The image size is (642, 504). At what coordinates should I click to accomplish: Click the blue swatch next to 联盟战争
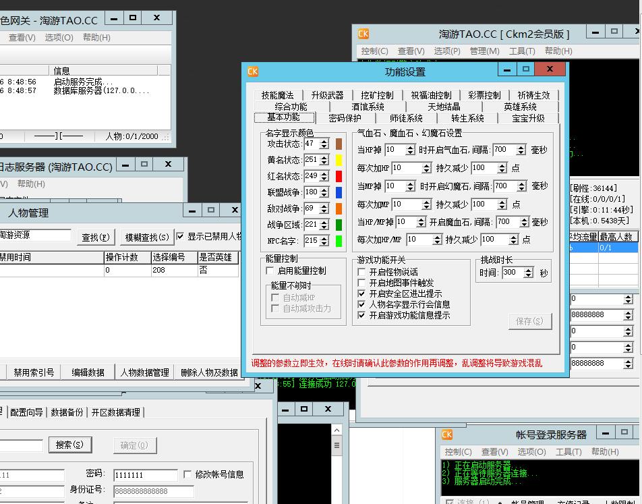339,192
